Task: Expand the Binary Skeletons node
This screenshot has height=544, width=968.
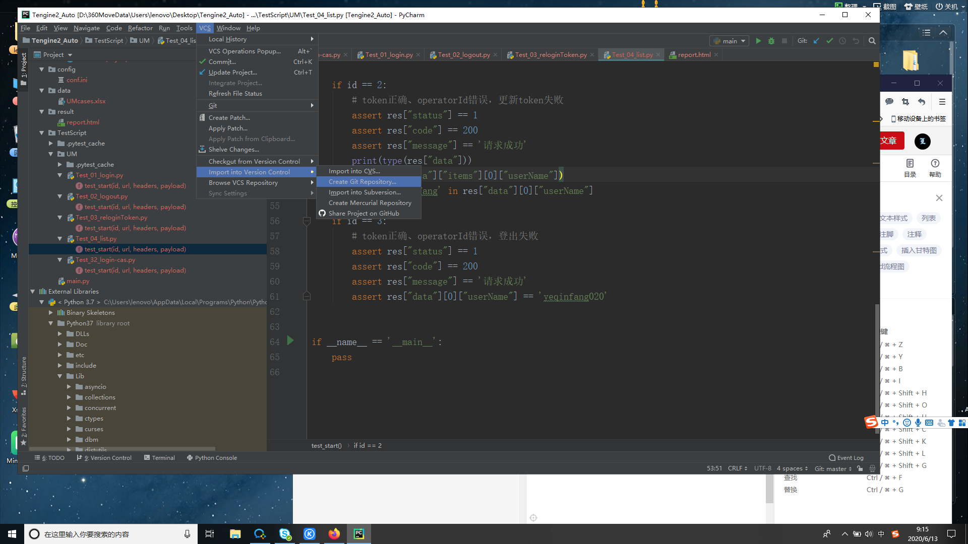Action: click(51, 313)
